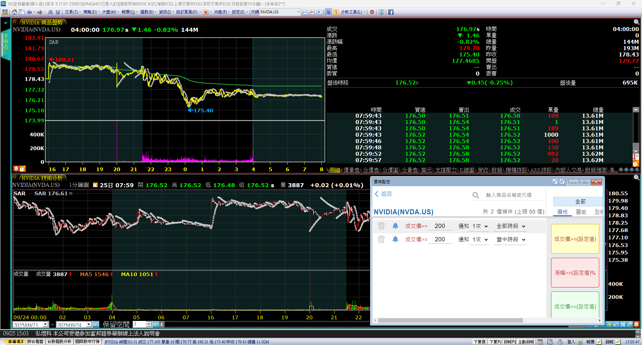The width and height of the screenshot is (642, 345).
Task: Click the 返回 back link
Action: [383, 194]
